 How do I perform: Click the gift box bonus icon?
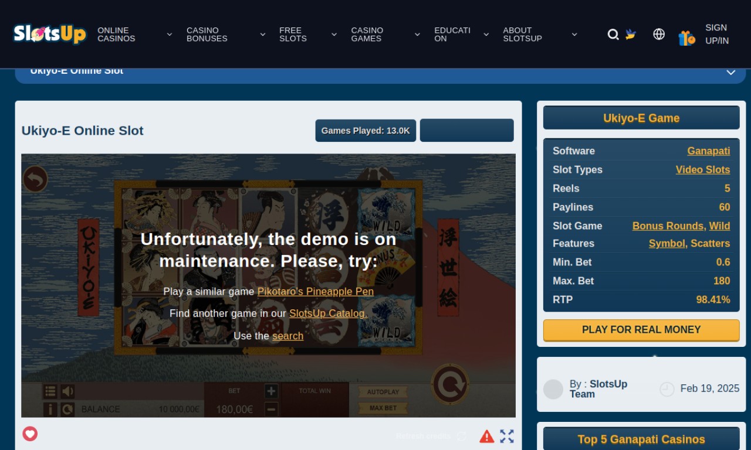pyautogui.click(x=686, y=38)
